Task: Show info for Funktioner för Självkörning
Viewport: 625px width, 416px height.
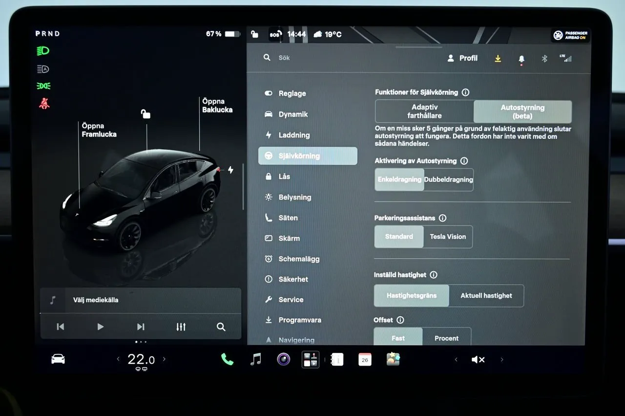Action: [x=465, y=92]
